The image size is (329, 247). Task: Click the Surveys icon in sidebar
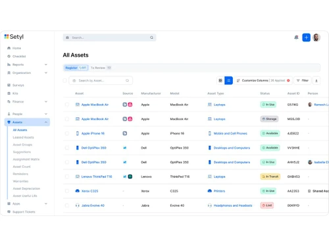pos(9,85)
